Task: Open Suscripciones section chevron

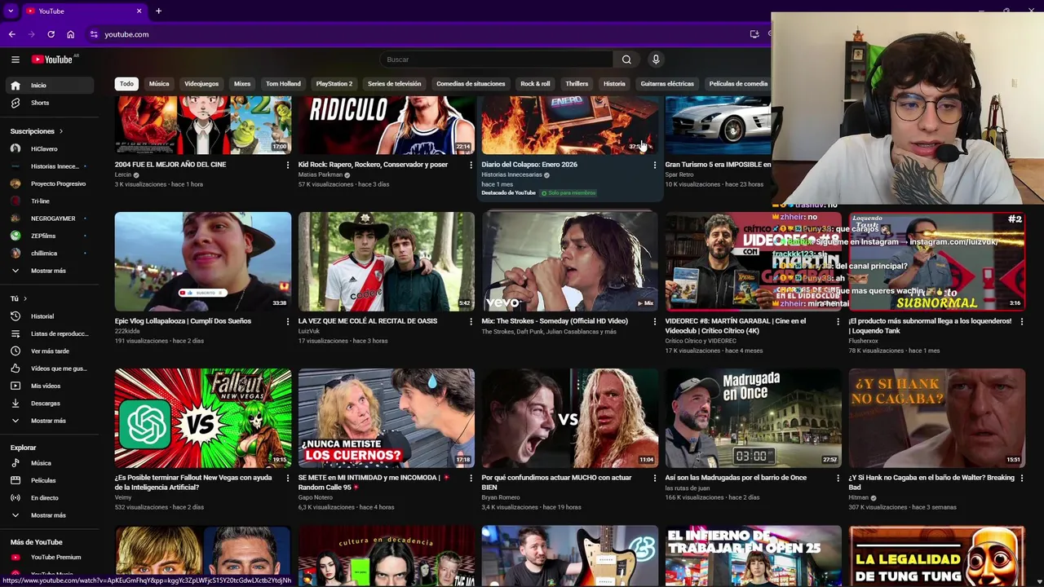Action: 60,131
